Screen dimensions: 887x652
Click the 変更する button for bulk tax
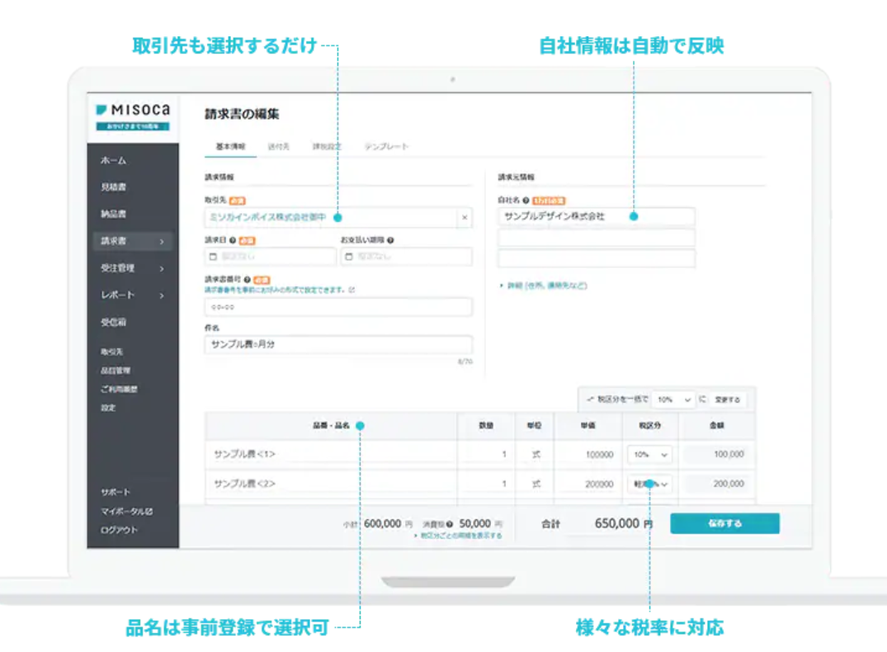coord(727,399)
